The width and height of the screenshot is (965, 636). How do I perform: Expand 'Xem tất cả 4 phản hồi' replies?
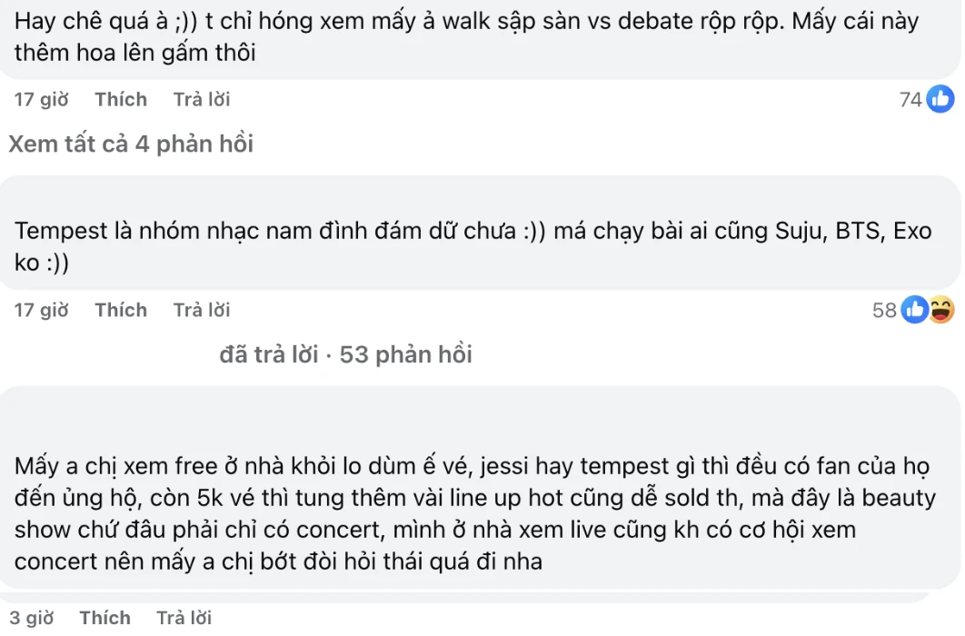(131, 144)
